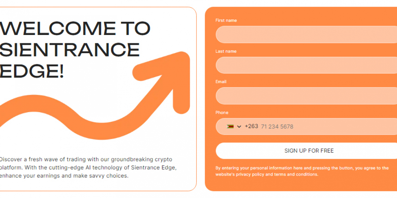The width and height of the screenshot is (397, 198).
Task: Click the Zimbabwe flag icon
Action: [x=230, y=126]
